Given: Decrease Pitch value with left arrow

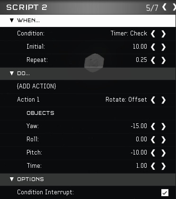Looking at the screenshot, I should click(153, 153).
